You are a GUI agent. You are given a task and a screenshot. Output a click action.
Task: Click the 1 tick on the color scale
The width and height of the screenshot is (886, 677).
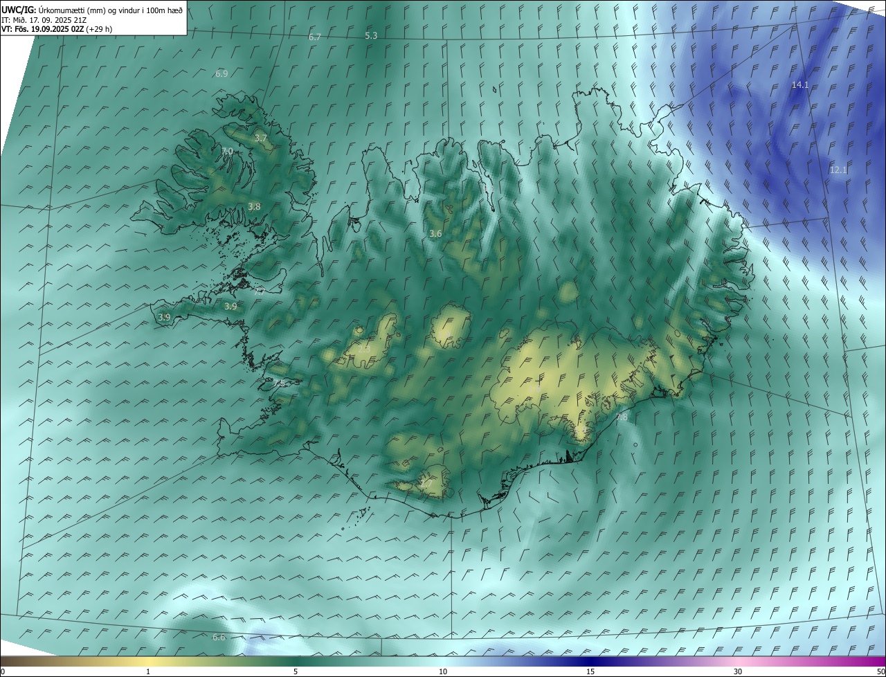click(148, 671)
